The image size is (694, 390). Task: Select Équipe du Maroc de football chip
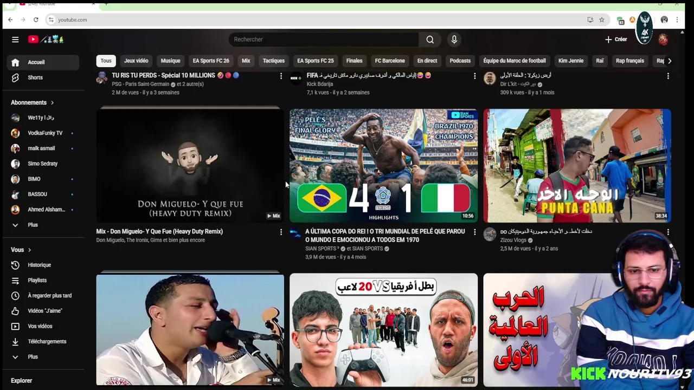tap(515, 61)
